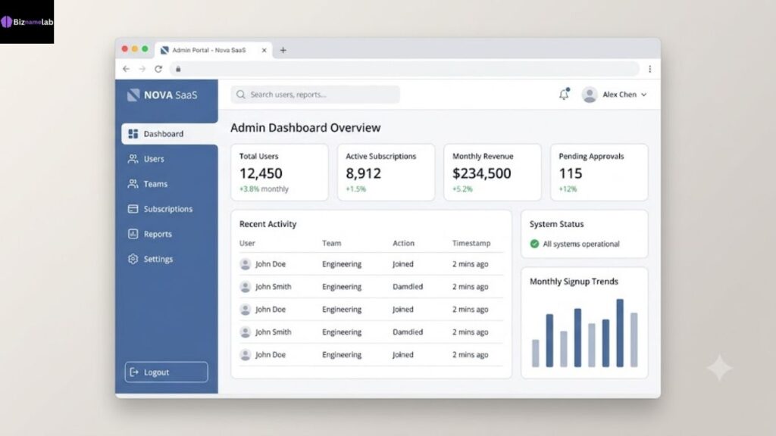Click the User column header
This screenshot has height=436, width=776.
tap(247, 243)
